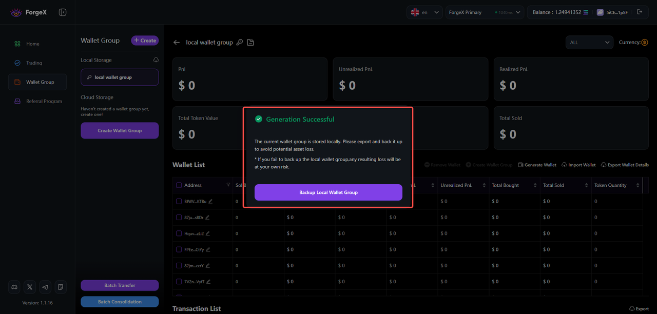Click the Total Sold card
The width and height of the screenshot is (657, 314).
tap(571, 128)
